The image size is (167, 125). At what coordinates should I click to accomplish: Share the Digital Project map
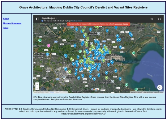[152, 19]
